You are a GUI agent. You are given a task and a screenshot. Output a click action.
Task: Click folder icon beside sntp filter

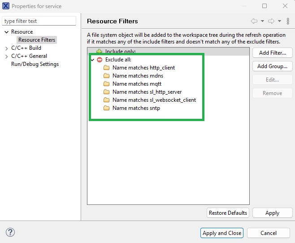(107, 108)
